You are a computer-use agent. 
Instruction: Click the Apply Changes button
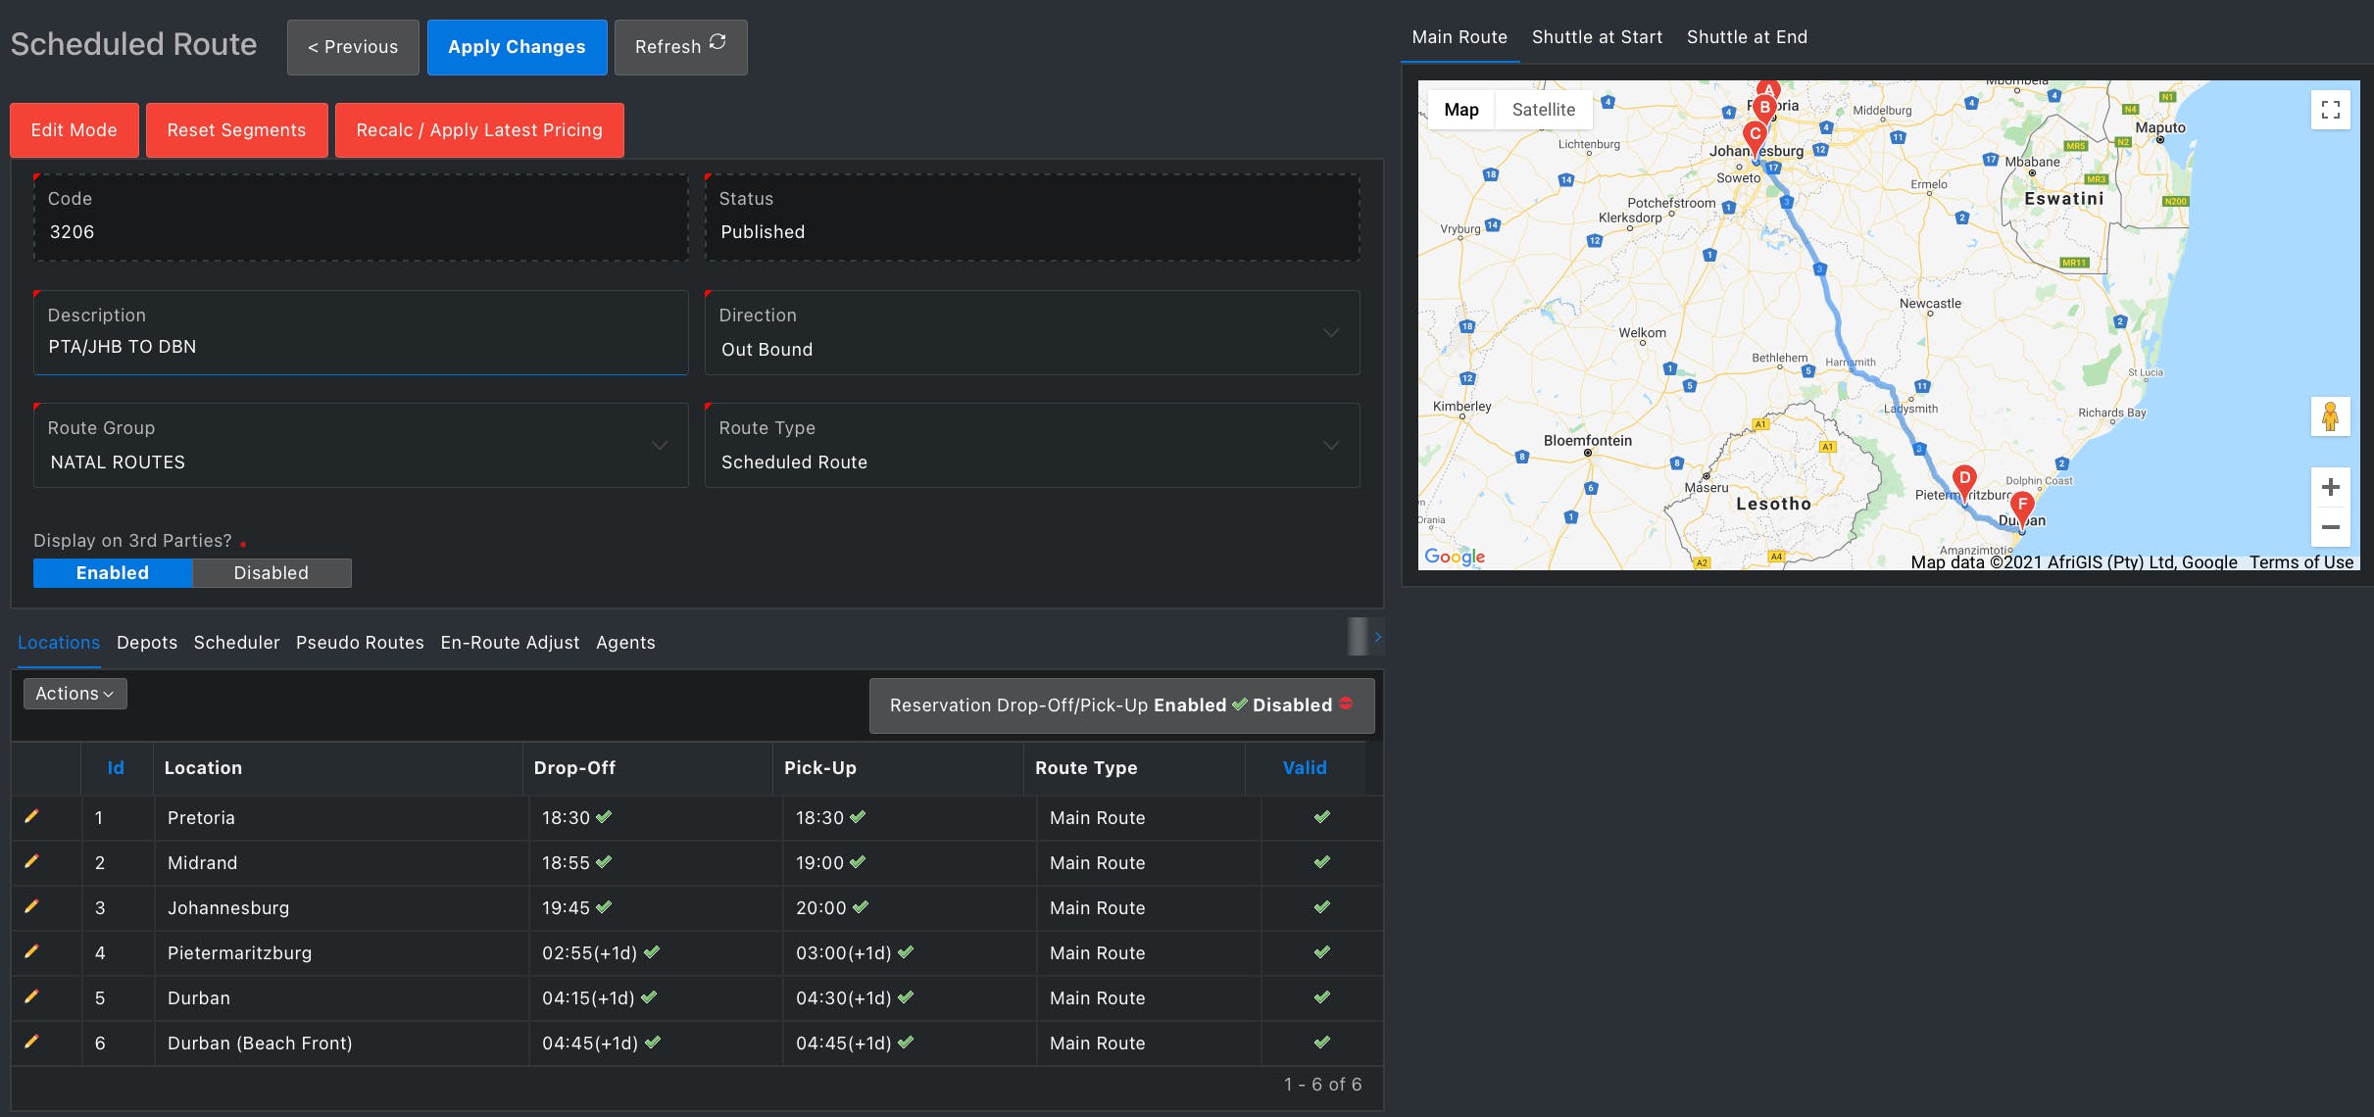coord(517,47)
